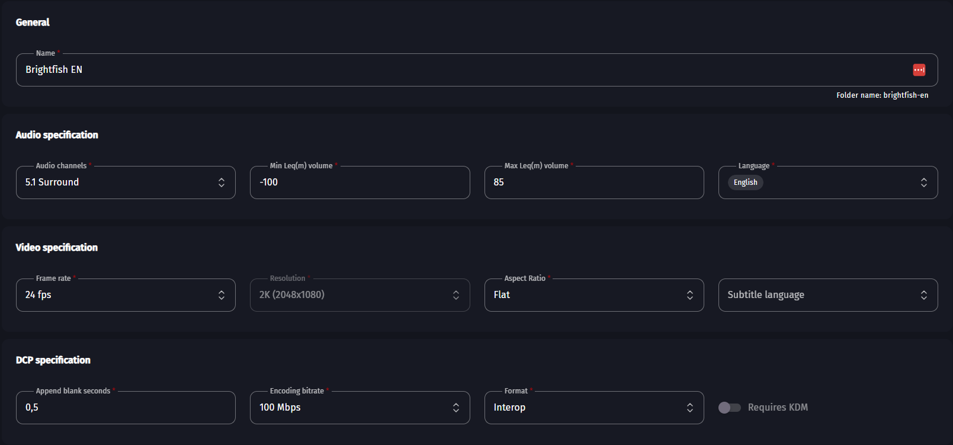Click the Frame rate chevron arrows

221,295
